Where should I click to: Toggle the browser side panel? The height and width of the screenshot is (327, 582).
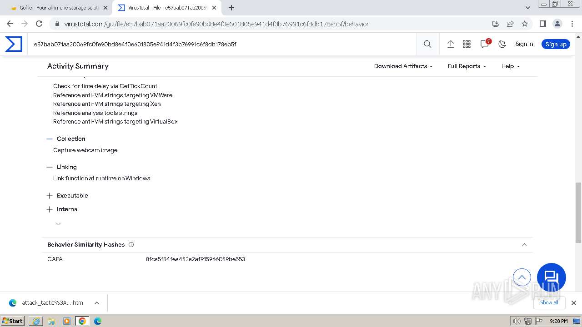(x=542, y=24)
